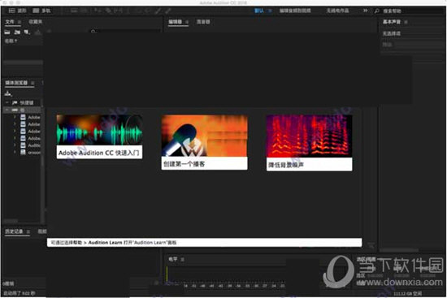Image resolution: width=447 pixels, height=298 pixels.
Task: Click the 0撤销 status text
Action: 8,283
